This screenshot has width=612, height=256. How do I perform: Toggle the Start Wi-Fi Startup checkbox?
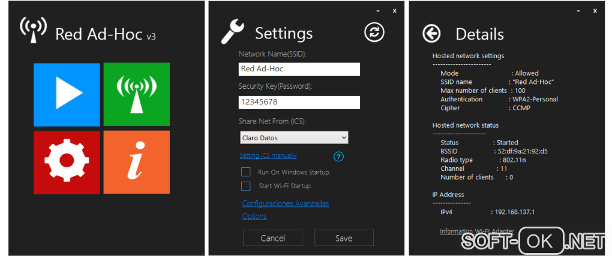click(x=245, y=186)
